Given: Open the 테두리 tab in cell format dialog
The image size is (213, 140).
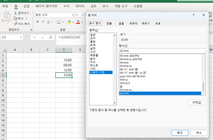Looking at the screenshot, I should click(x=133, y=24).
